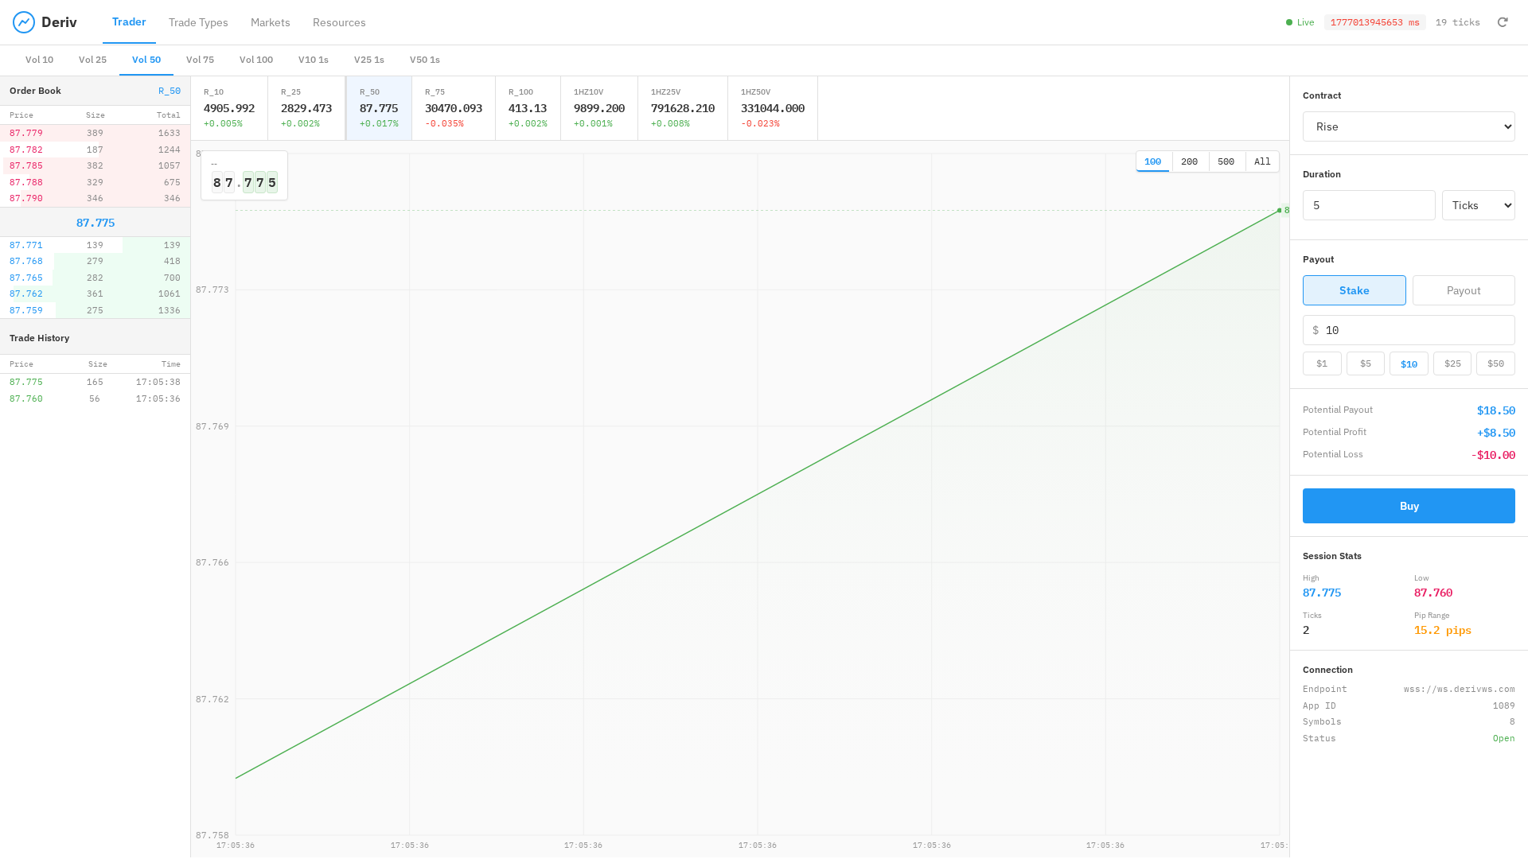Image resolution: width=1528 pixels, height=859 pixels.
Task: Click the Duration value input field
Action: (x=1369, y=205)
